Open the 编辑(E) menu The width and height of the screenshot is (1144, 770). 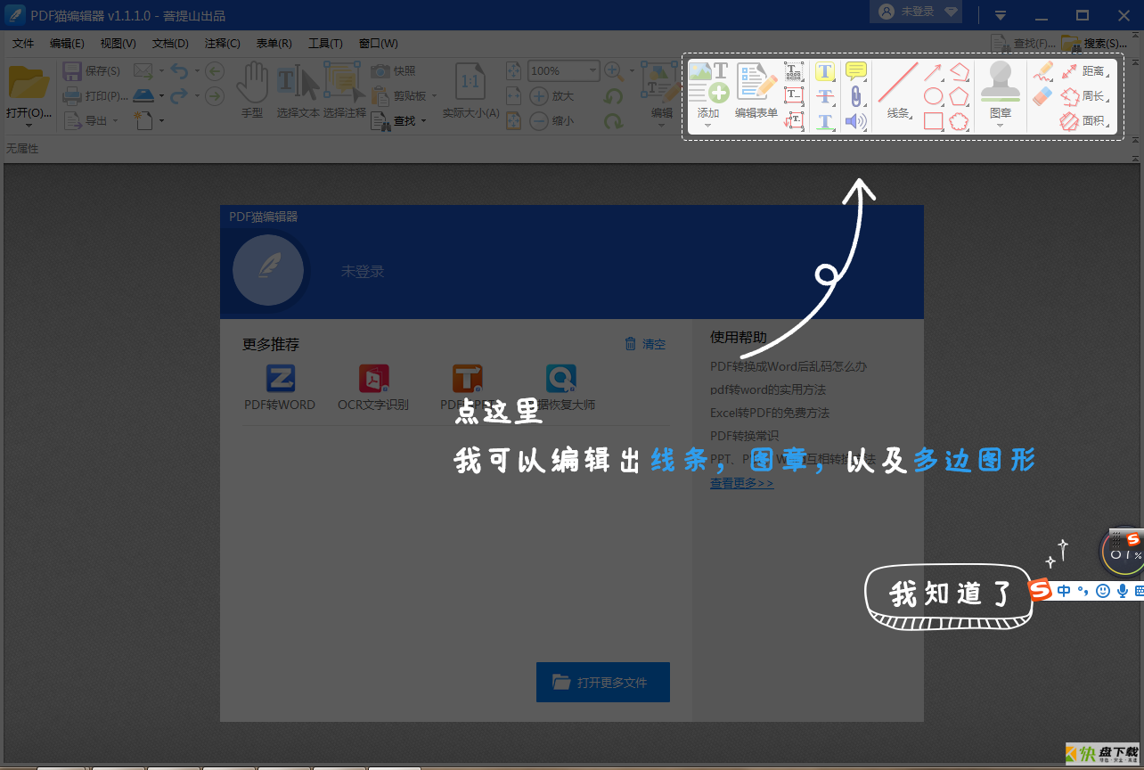[x=67, y=44]
